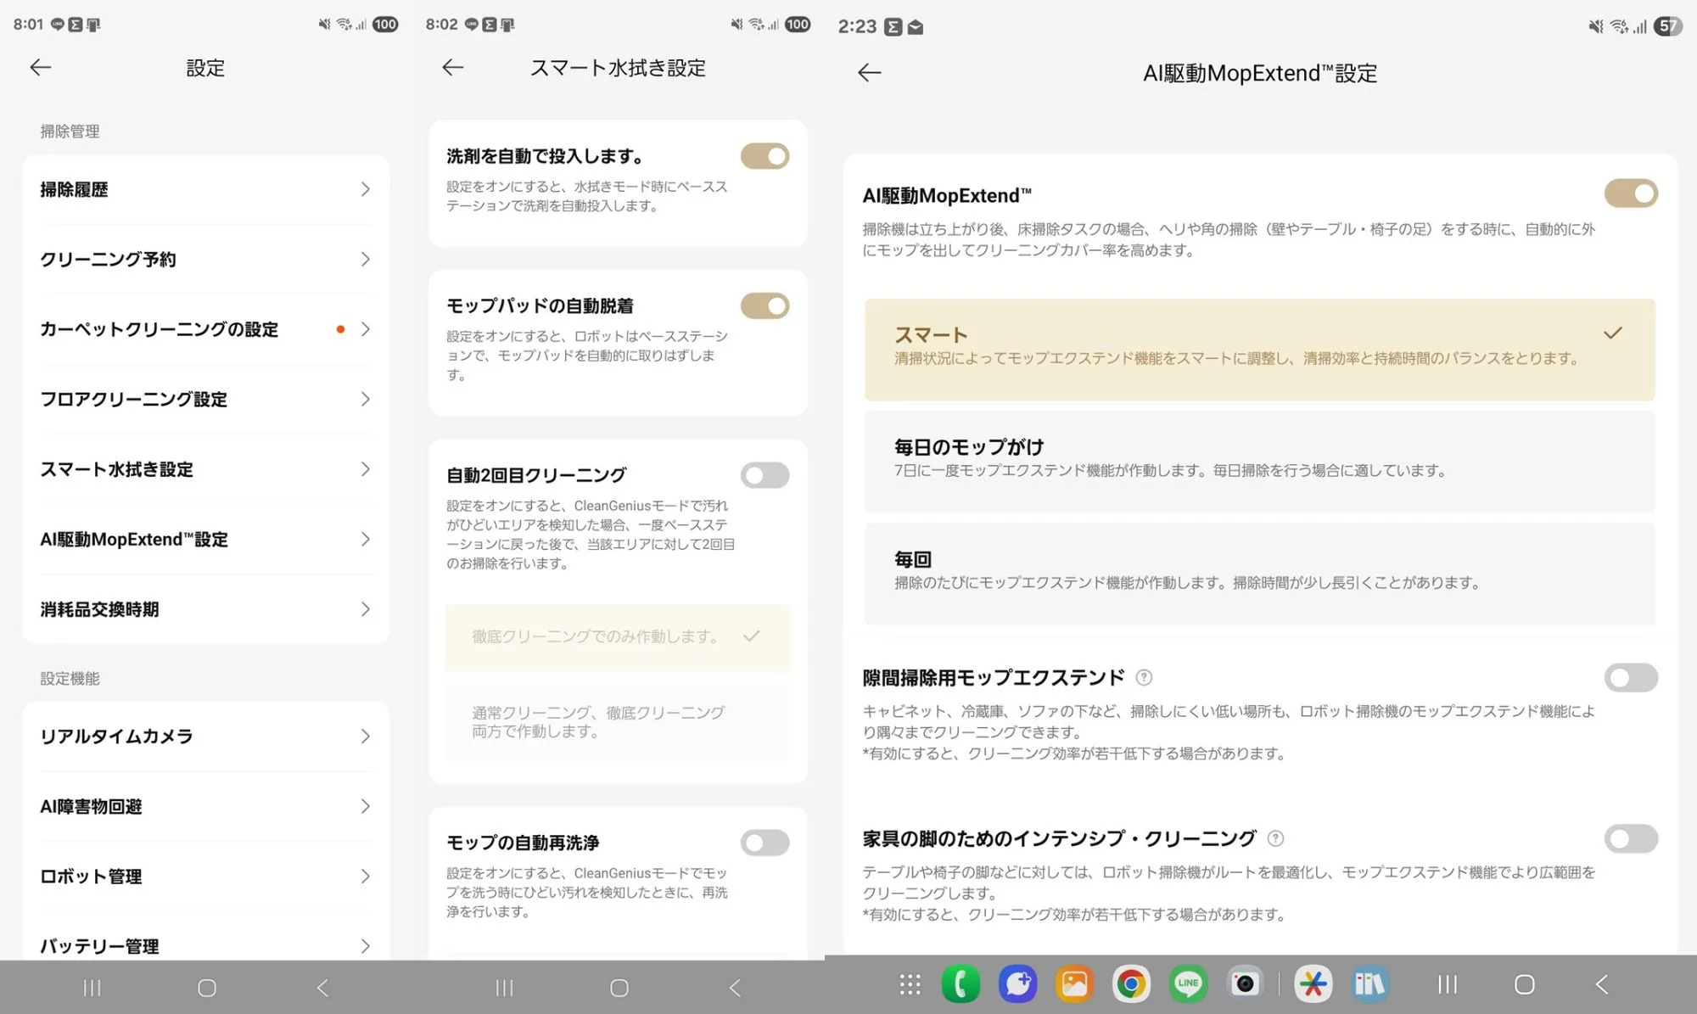Image resolution: width=1697 pixels, height=1014 pixels.
Task: Tap back arrow on スマート水拭き設定 screen
Action: 453,68
